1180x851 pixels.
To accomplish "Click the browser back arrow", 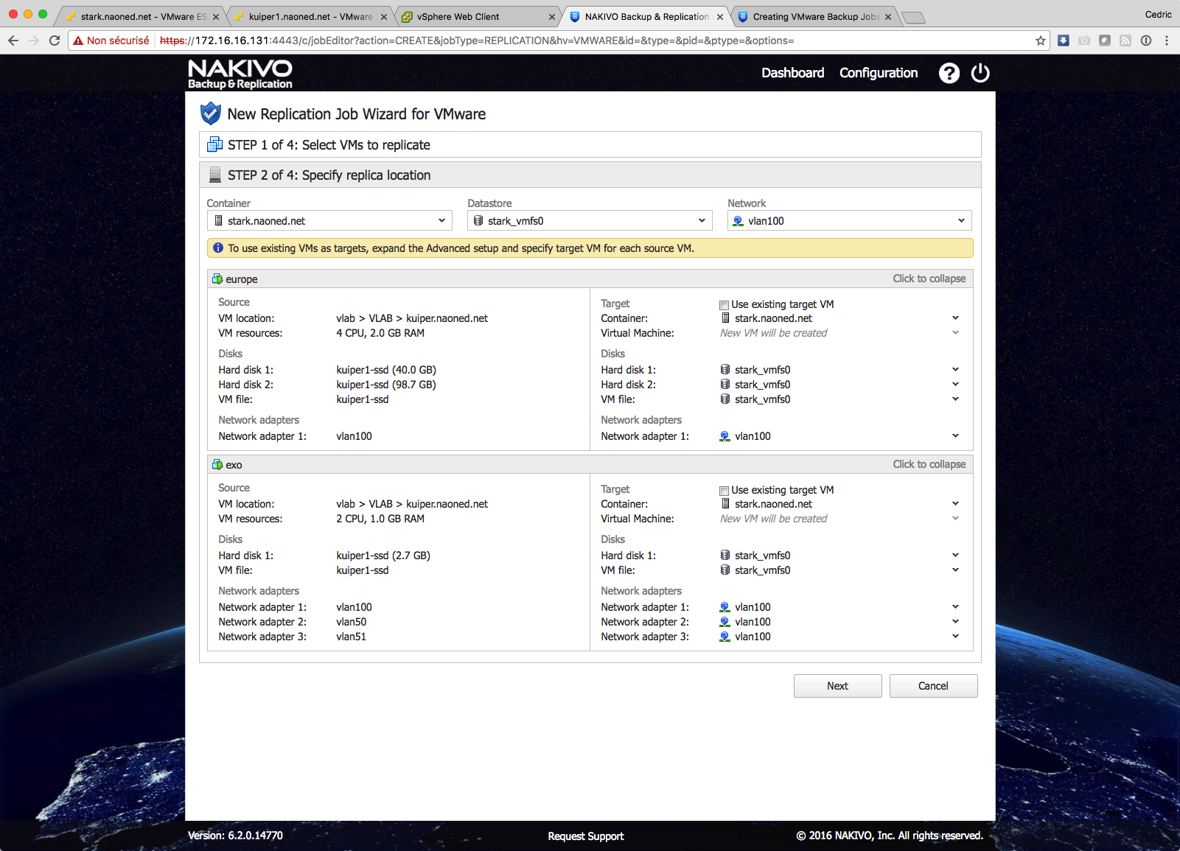I will [x=13, y=41].
